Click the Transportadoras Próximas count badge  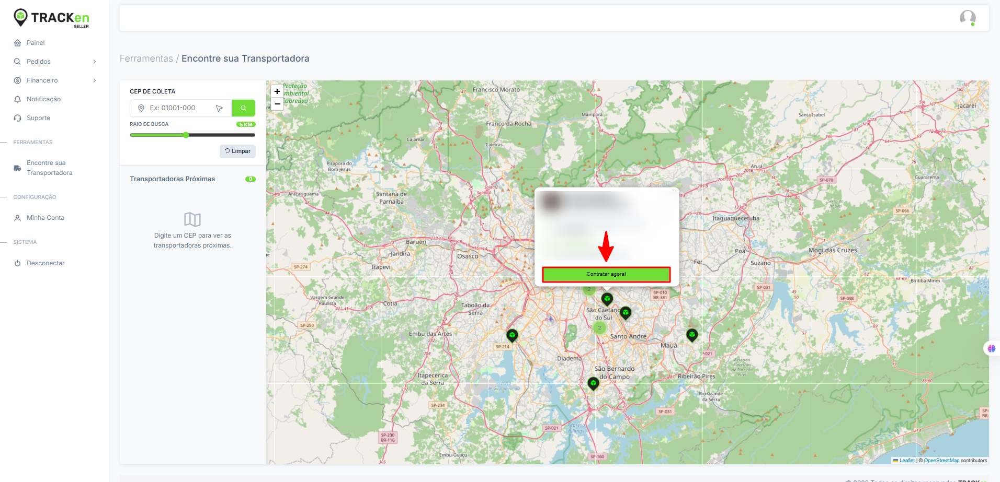251,179
